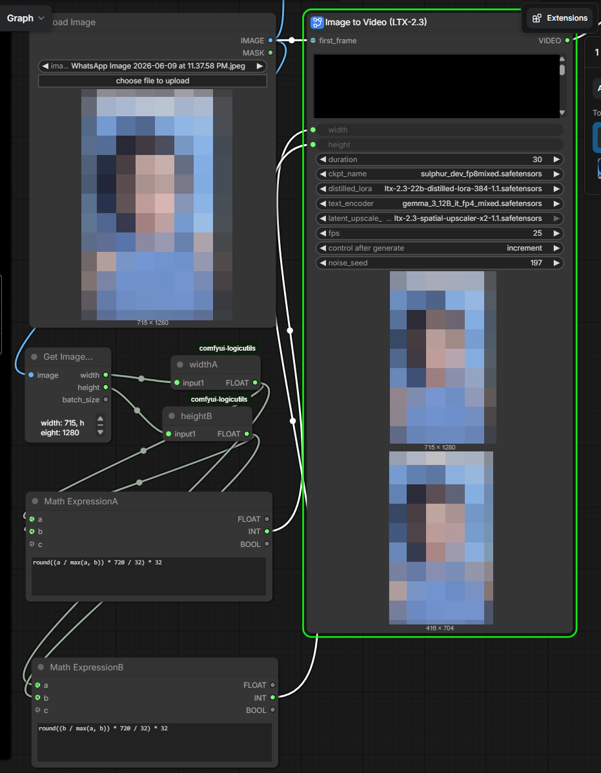Click Math ExpressionA FLOAT output port
This screenshot has width=601, height=773.
(x=267, y=519)
